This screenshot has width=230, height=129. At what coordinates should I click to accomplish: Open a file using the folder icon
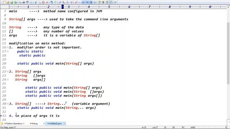(8, 3)
